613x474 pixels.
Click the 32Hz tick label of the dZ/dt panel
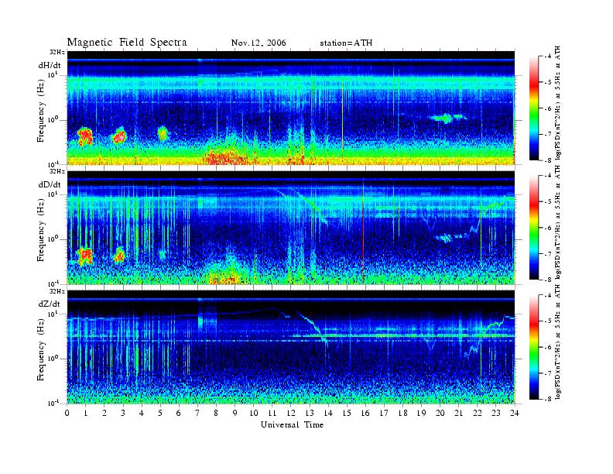pos(57,291)
